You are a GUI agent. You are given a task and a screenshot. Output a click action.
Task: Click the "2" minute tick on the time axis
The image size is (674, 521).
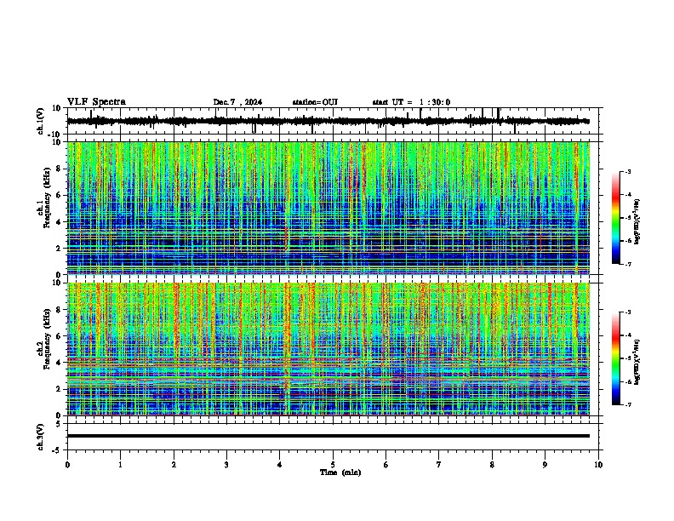[174, 465]
